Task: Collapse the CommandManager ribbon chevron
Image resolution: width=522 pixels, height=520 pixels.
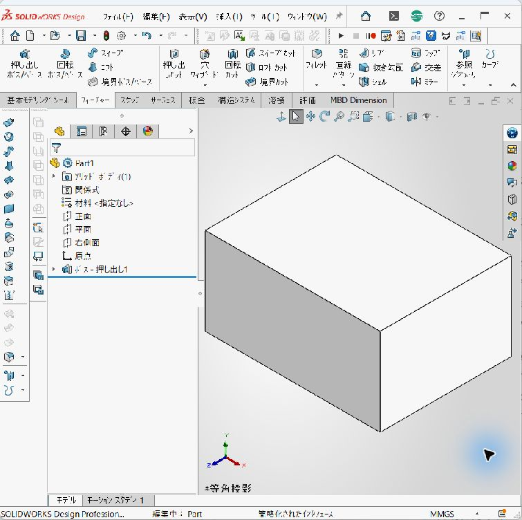Action: click(x=513, y=85)
